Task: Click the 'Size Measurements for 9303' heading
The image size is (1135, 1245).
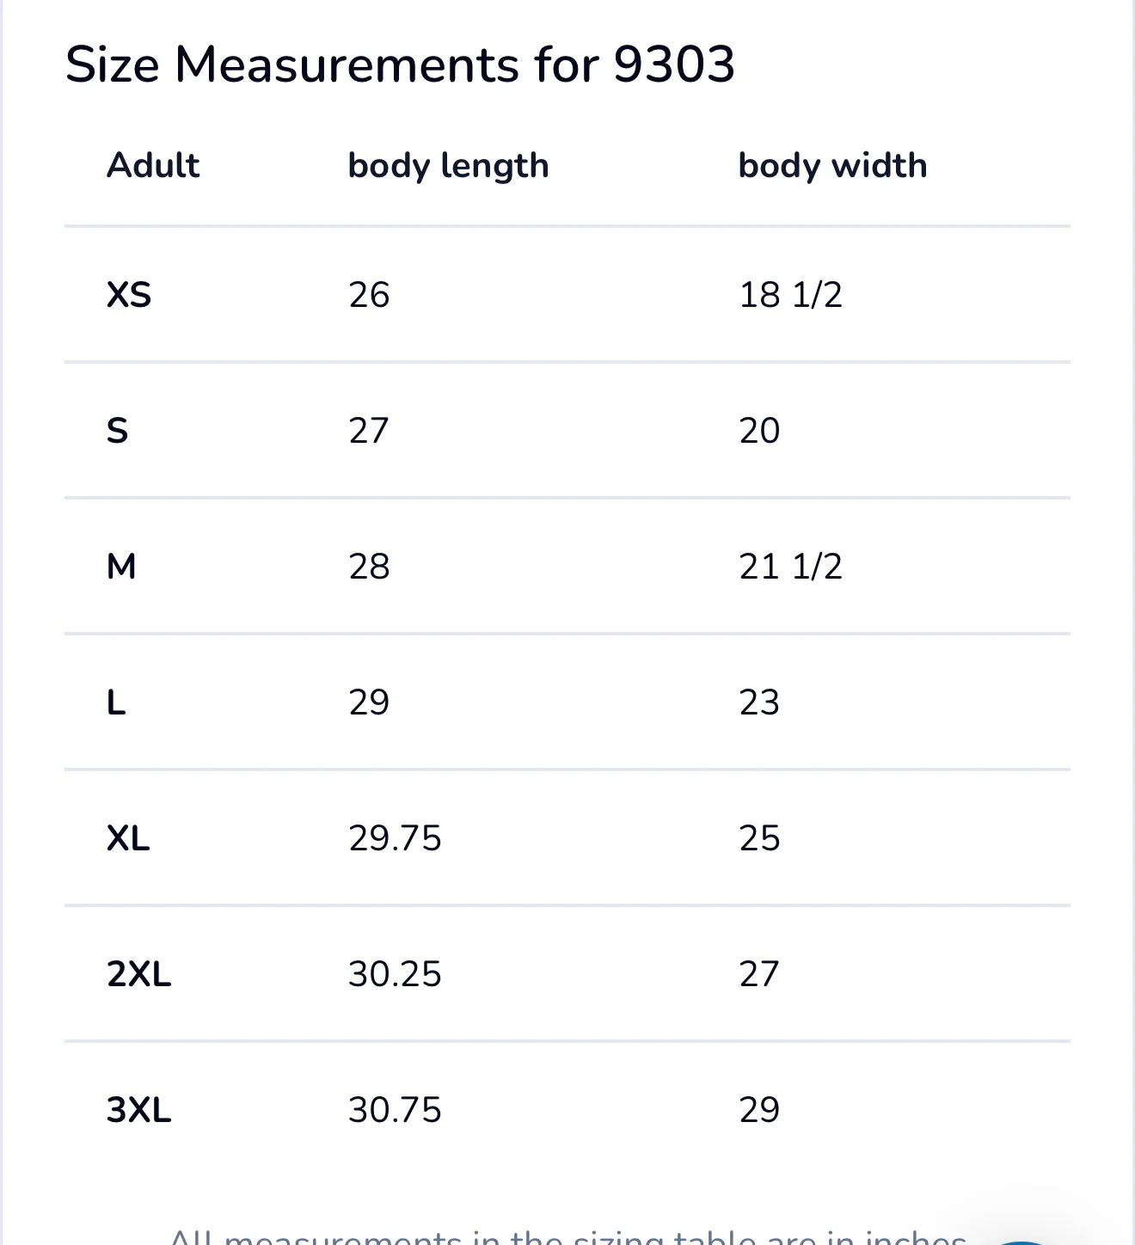Action: click(400, 64)
